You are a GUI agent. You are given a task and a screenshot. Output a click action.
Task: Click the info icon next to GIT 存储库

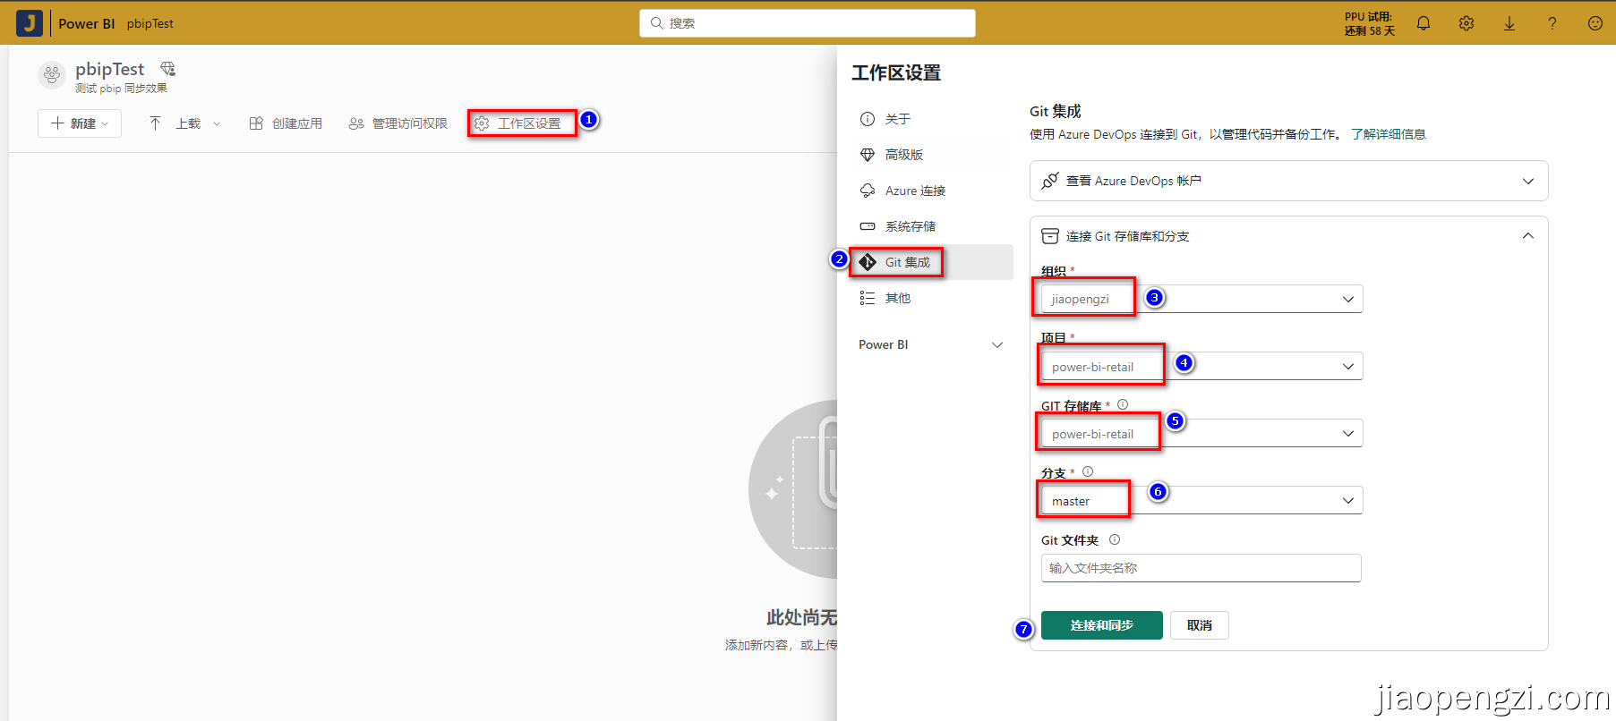(x=1123, y=404)
